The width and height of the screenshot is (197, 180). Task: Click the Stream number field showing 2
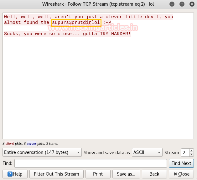[x=185, y=153]
